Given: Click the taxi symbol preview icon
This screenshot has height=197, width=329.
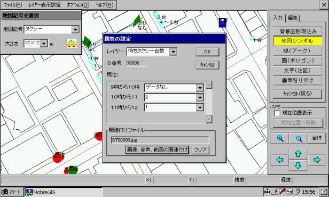Looking at the screenshot, I should (72, 43).
